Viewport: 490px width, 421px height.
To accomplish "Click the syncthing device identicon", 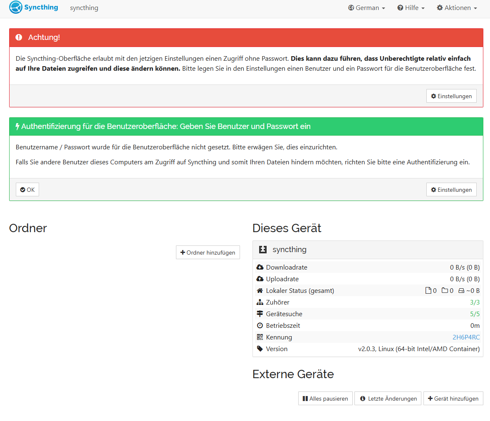I will [262, 250].
